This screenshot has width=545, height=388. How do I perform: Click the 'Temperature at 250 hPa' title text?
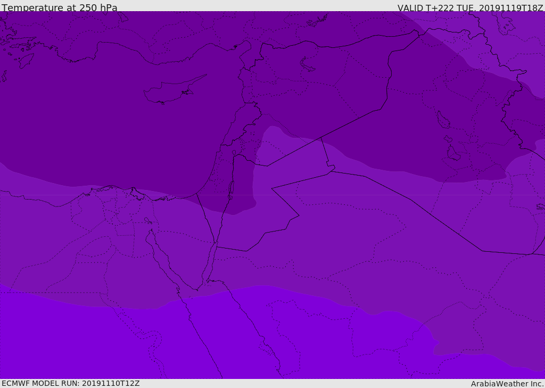pos(60,7)
